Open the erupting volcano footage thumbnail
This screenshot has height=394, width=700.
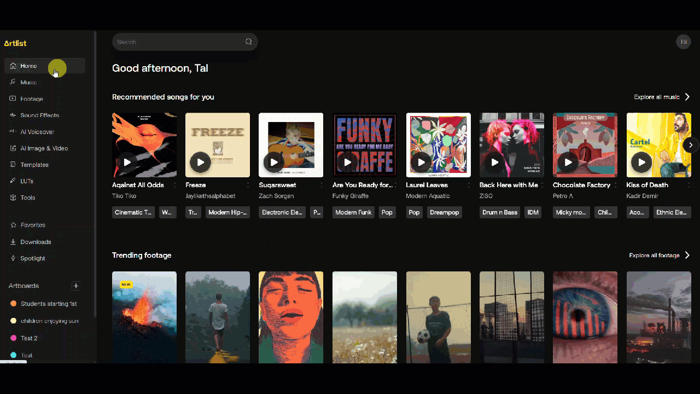click(144, 316)
